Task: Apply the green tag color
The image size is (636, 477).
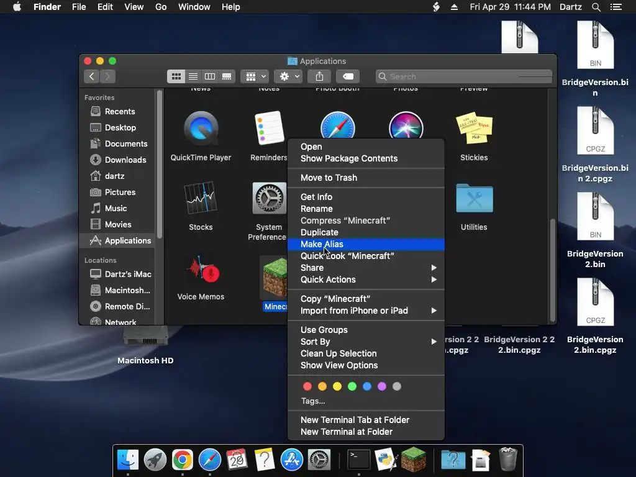Action: coord(352,386)
